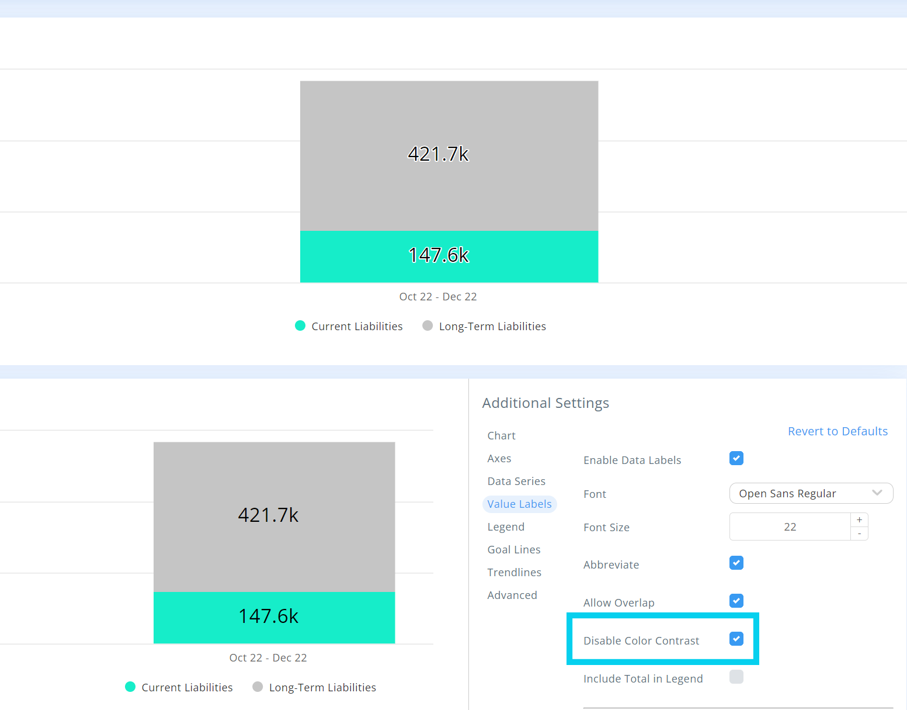
Task: Uncheck Disable Color Contrast checkbox
Action: pyautogui.click(x=736, y=639)
